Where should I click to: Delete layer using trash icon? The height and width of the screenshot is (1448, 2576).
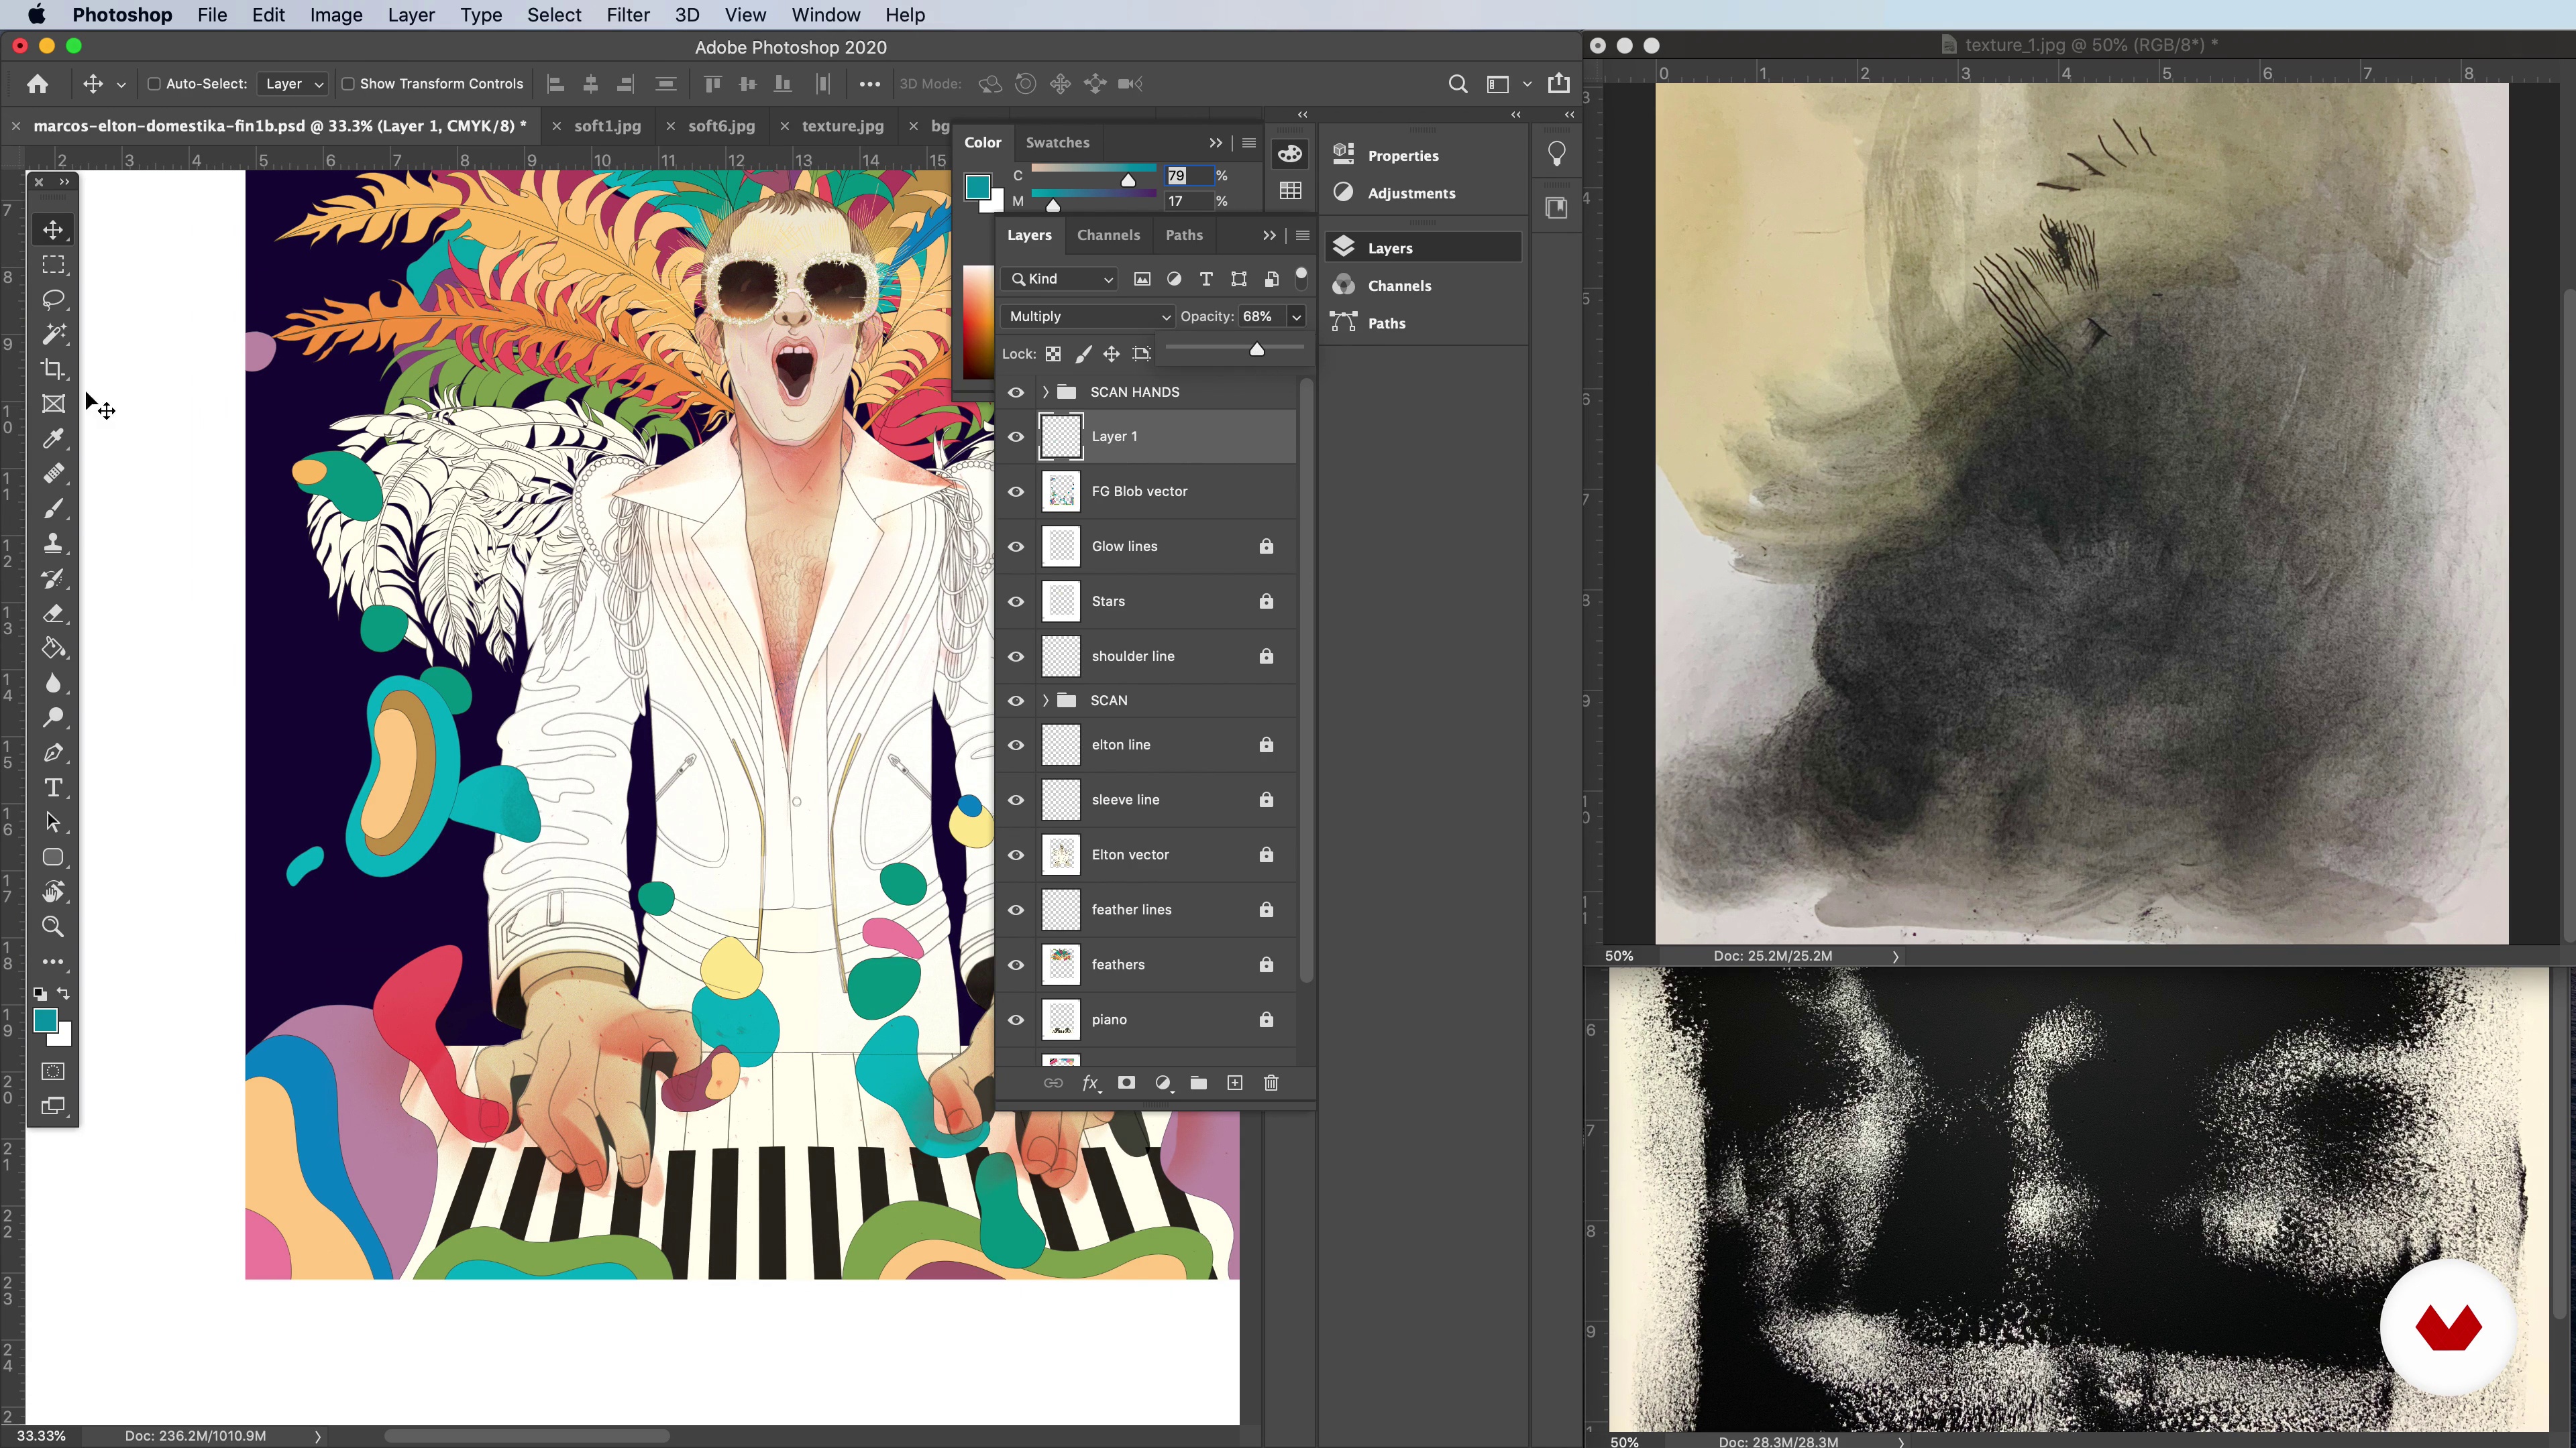(x=1271, y=1083)
